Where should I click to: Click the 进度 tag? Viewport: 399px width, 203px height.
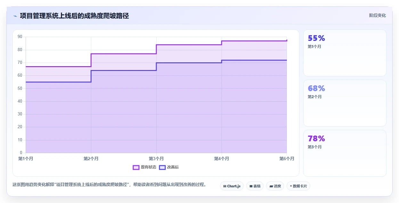[x=275, y=186]
